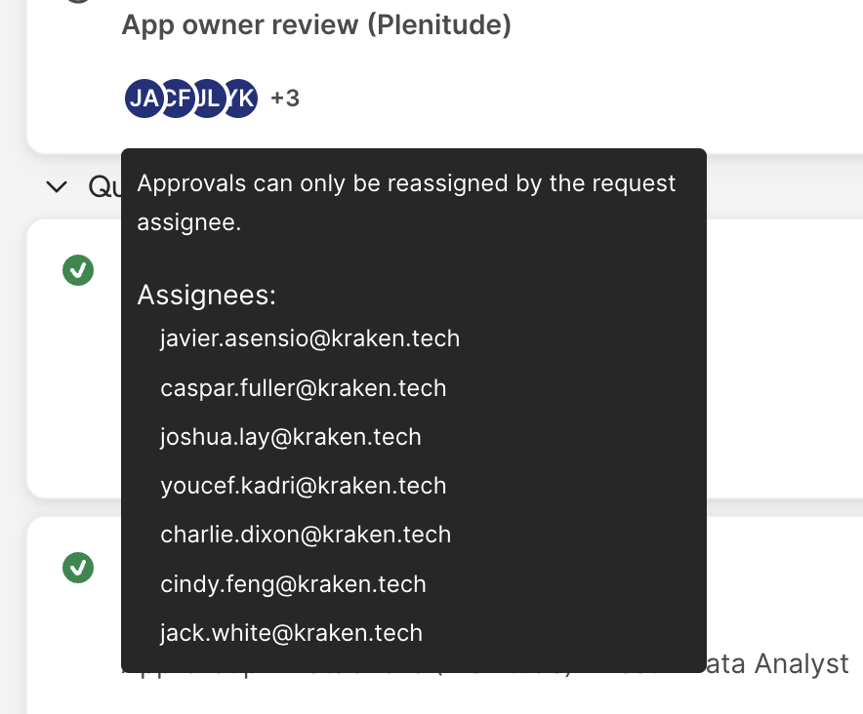This screenshot has height=714, width=863.
Task: Collapse the section using the chevron arrow
Action: [x=57, y=186]
